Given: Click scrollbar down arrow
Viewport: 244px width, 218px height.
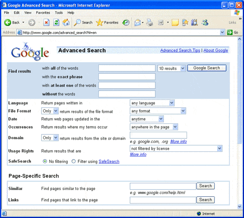Looking at the screenshot, I should point(240,207).
